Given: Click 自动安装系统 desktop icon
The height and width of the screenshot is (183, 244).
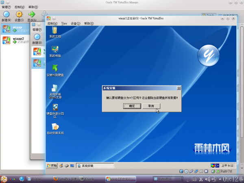Looking at the screenshot, I should point(55,129).
